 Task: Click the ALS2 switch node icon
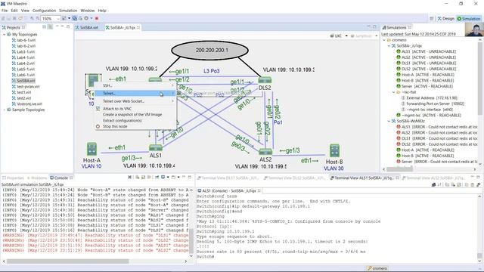click(265, 151)
